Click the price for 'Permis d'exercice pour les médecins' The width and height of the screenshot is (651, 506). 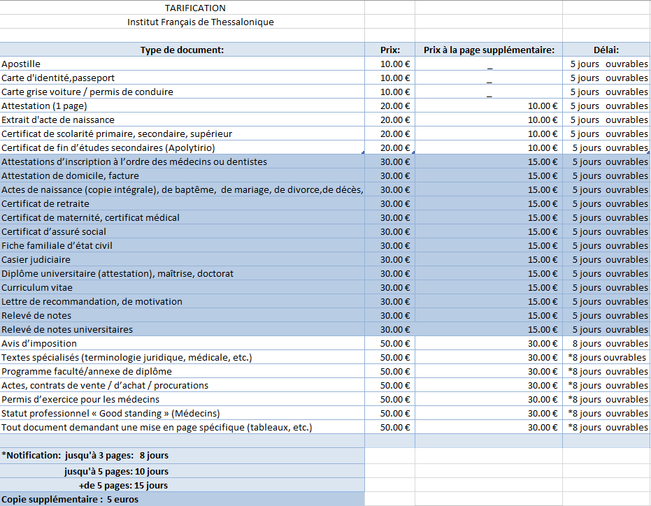(x=394, y=399)
